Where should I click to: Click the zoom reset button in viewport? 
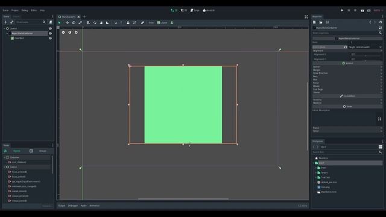(70, 32)
